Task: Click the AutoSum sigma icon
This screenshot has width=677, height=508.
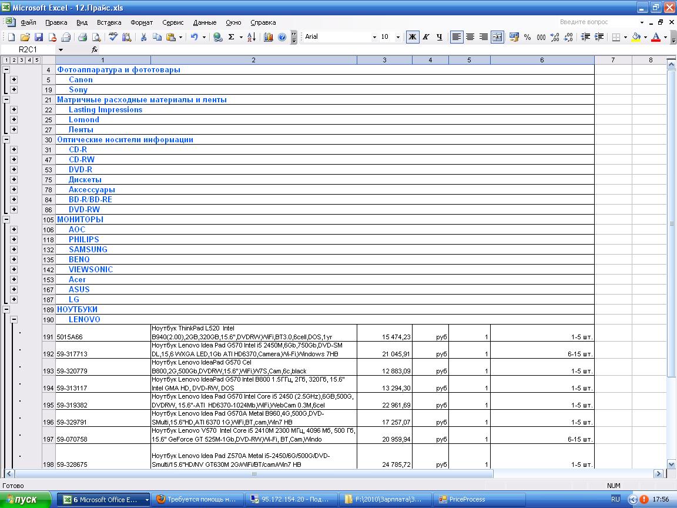Action: click(232, 37)
